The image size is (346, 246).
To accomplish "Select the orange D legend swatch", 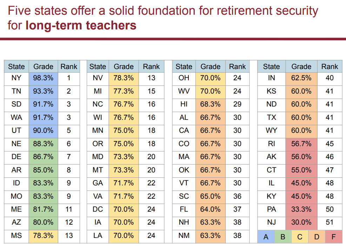I will coord(317,237).
